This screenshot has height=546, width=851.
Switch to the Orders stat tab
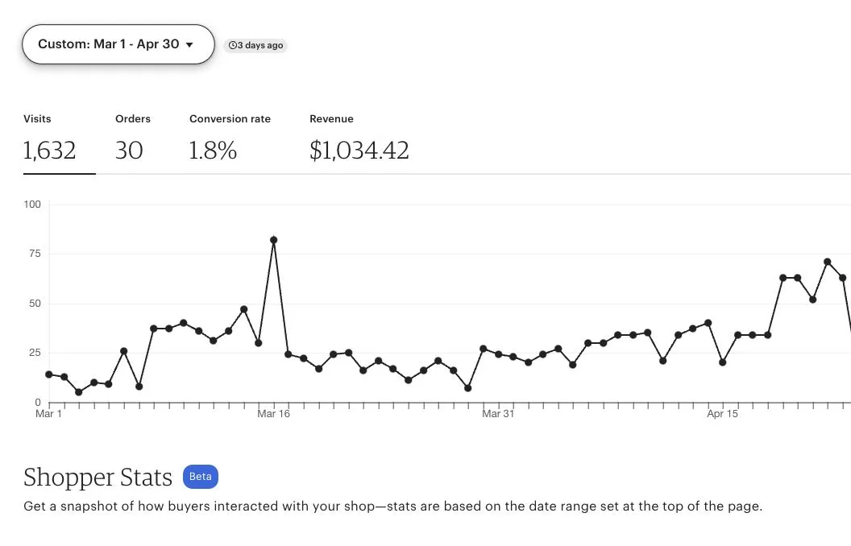click(132, 139)
